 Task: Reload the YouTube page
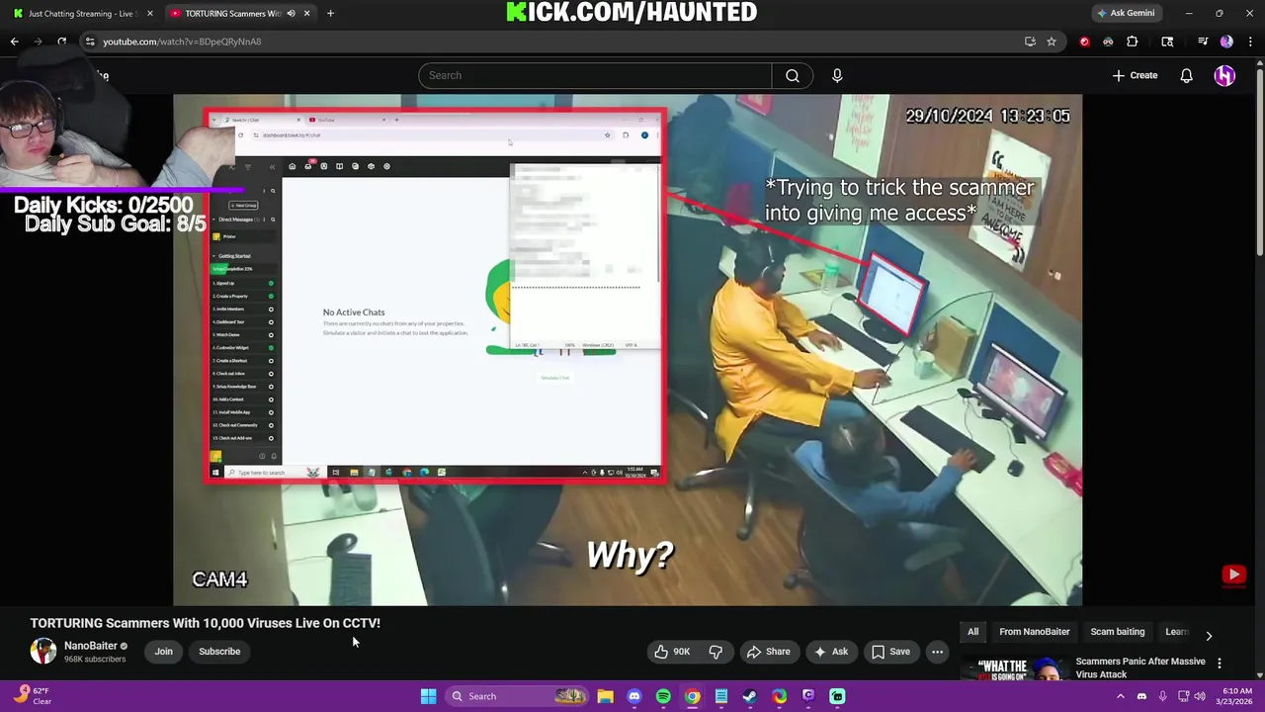click(x=61, y=42)
